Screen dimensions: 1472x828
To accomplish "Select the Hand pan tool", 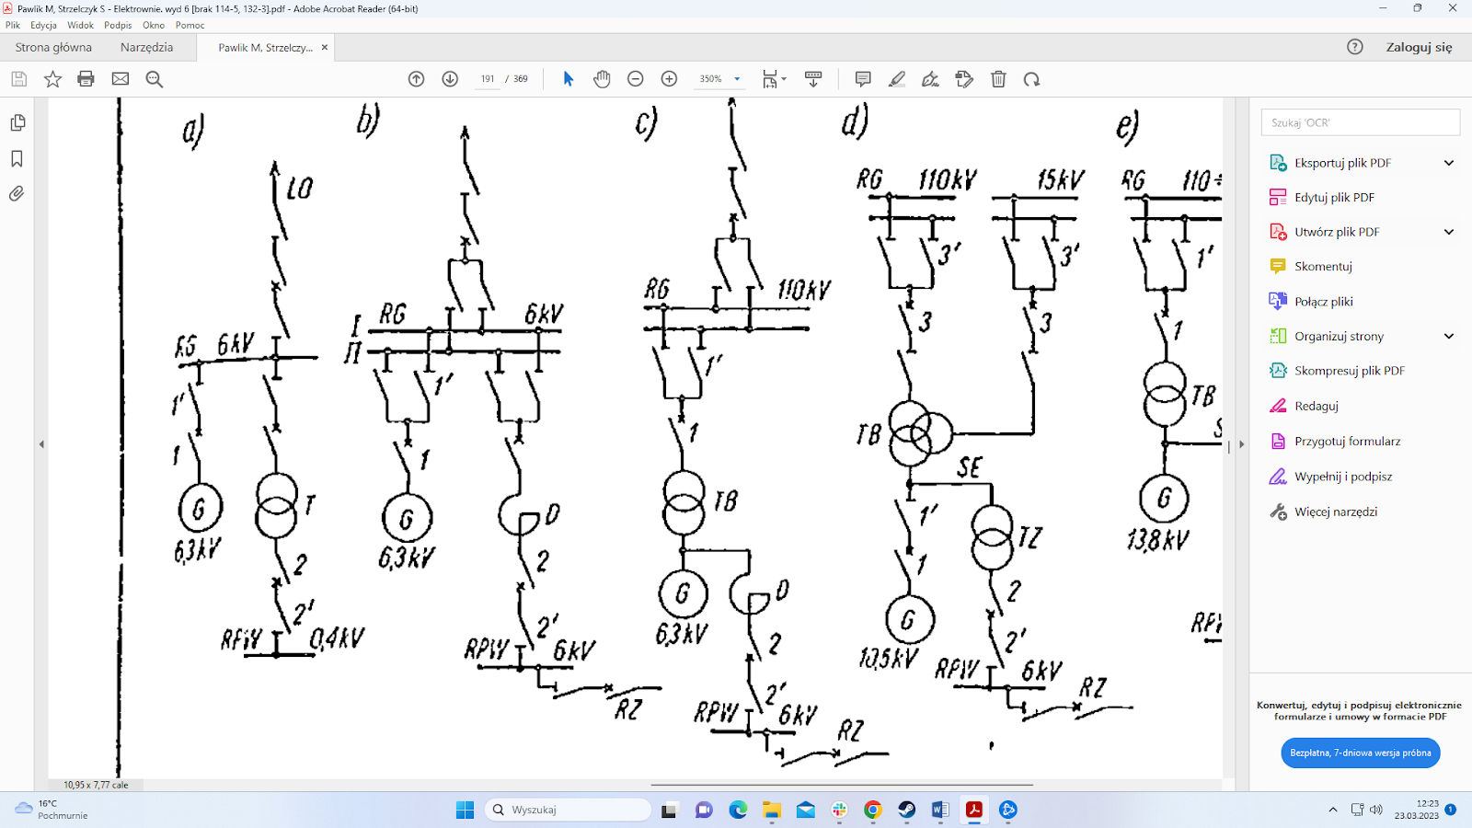I will coord(602,79).
